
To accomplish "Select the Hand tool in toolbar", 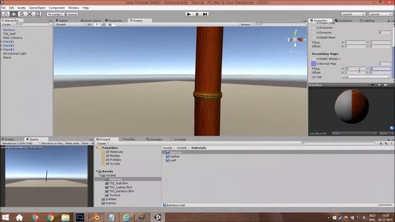I will [x=6, y=14].
